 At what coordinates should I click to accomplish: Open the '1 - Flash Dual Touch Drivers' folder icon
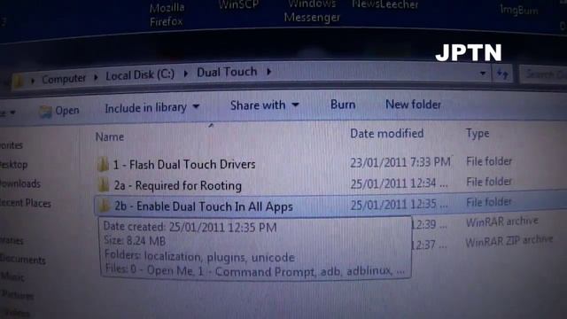103,165
